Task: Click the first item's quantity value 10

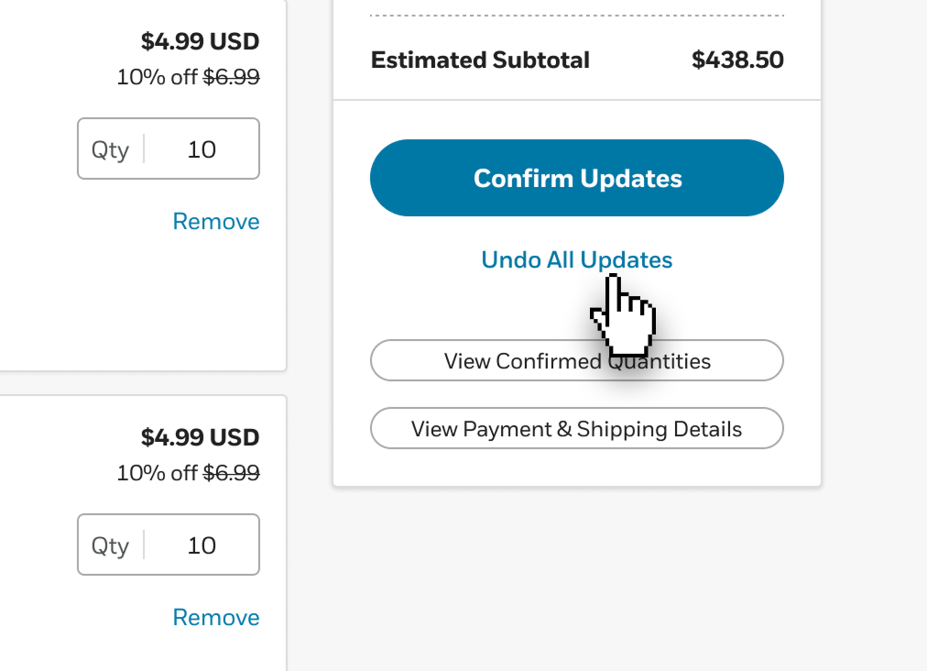Action: pos(202,149)
